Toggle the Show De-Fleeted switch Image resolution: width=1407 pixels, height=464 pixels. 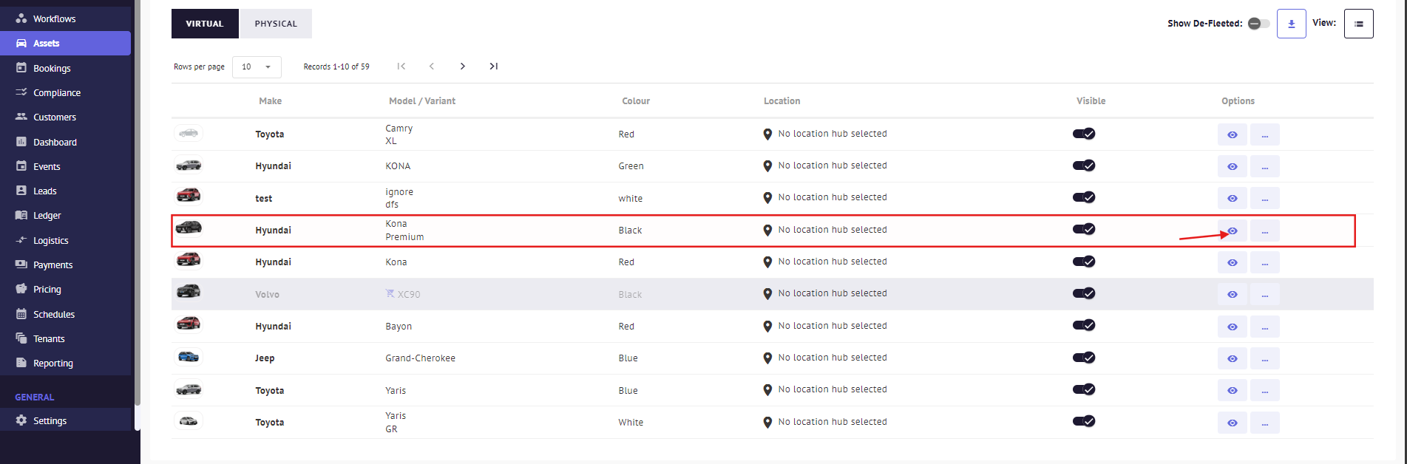(1258, 24)
